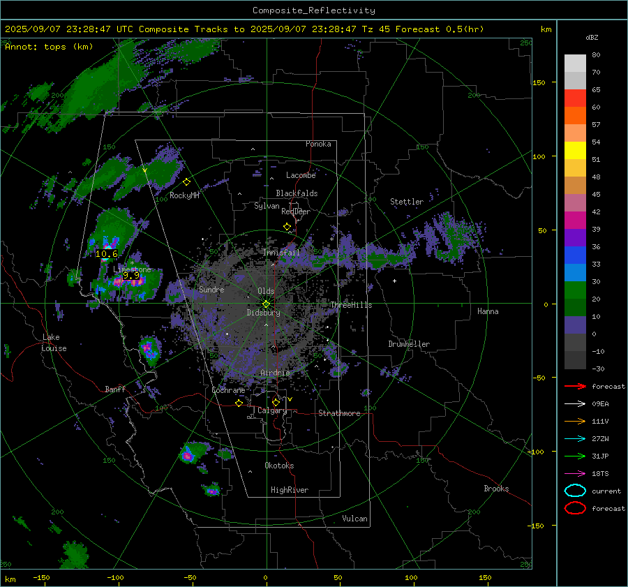Click the yellow swatch between 54 and 51
This screenshot has width=628, height=587.
pyautogui.click(x=575, y=151)
